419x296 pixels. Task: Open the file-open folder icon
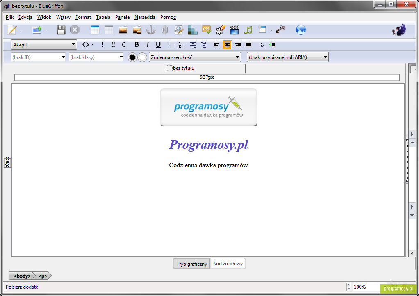tap(37, 30)
